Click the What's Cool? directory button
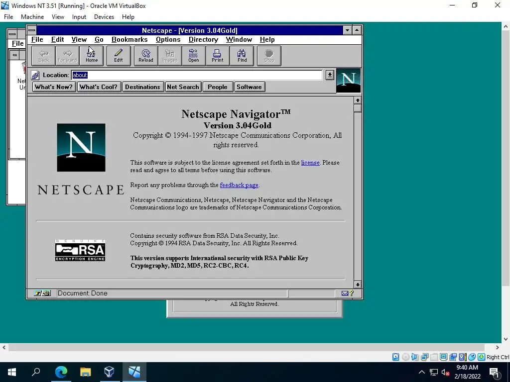 (x=99, y=87)
